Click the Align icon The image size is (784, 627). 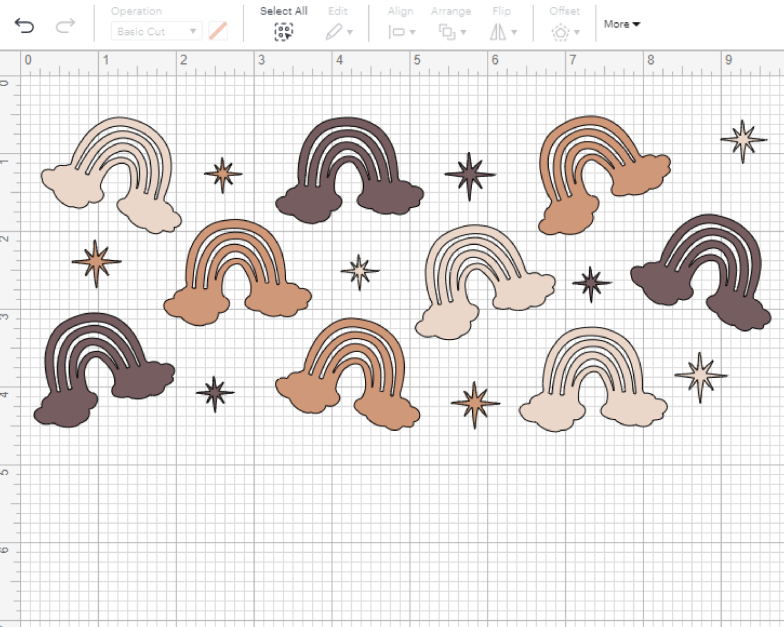[397, 32]
